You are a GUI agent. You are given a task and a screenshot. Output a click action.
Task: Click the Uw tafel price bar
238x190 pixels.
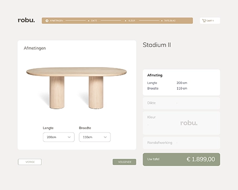[181, 159]
